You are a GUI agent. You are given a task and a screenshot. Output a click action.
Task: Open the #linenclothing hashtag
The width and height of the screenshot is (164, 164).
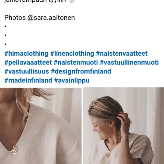click(x=72, y=54)
